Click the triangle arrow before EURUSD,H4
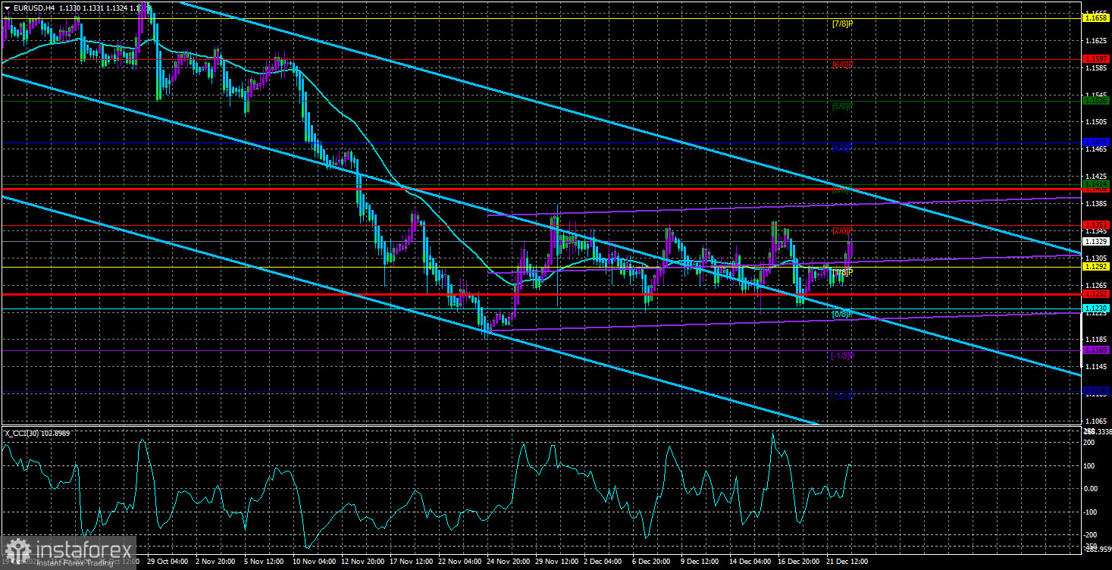Screen dimensions: 1112x570 tap(6, 8)
